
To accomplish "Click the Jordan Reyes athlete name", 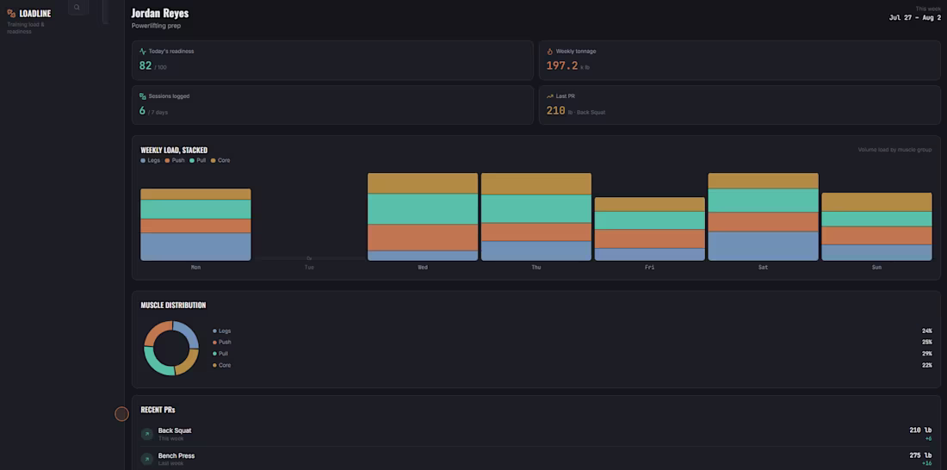I will pyautogui.click(x=160, y=13).
